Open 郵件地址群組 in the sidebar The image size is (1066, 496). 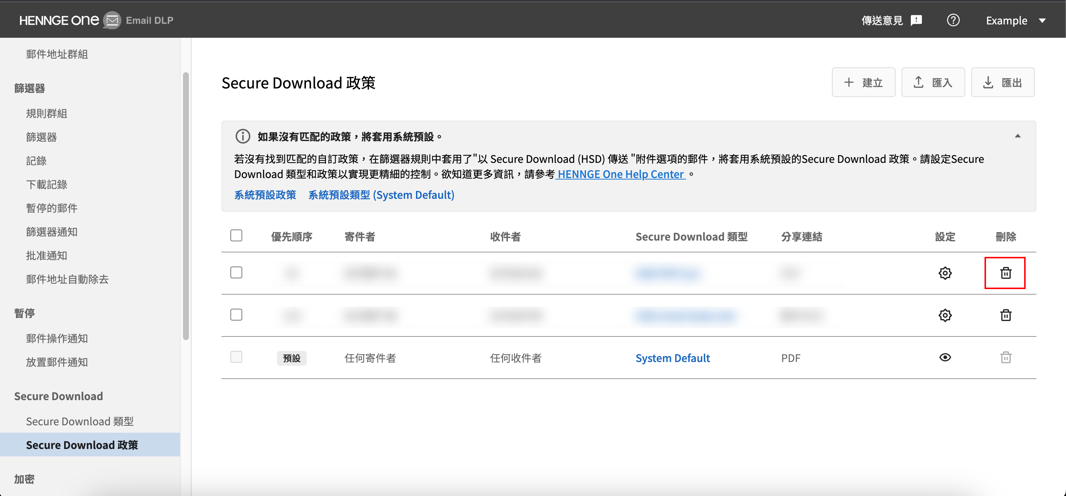click(x=57, y=54)
